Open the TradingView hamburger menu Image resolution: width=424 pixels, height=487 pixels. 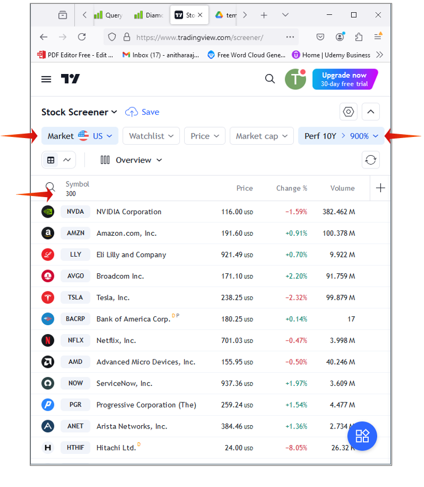click(46, 79)
